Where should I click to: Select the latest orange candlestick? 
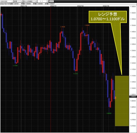pos(116,98)
